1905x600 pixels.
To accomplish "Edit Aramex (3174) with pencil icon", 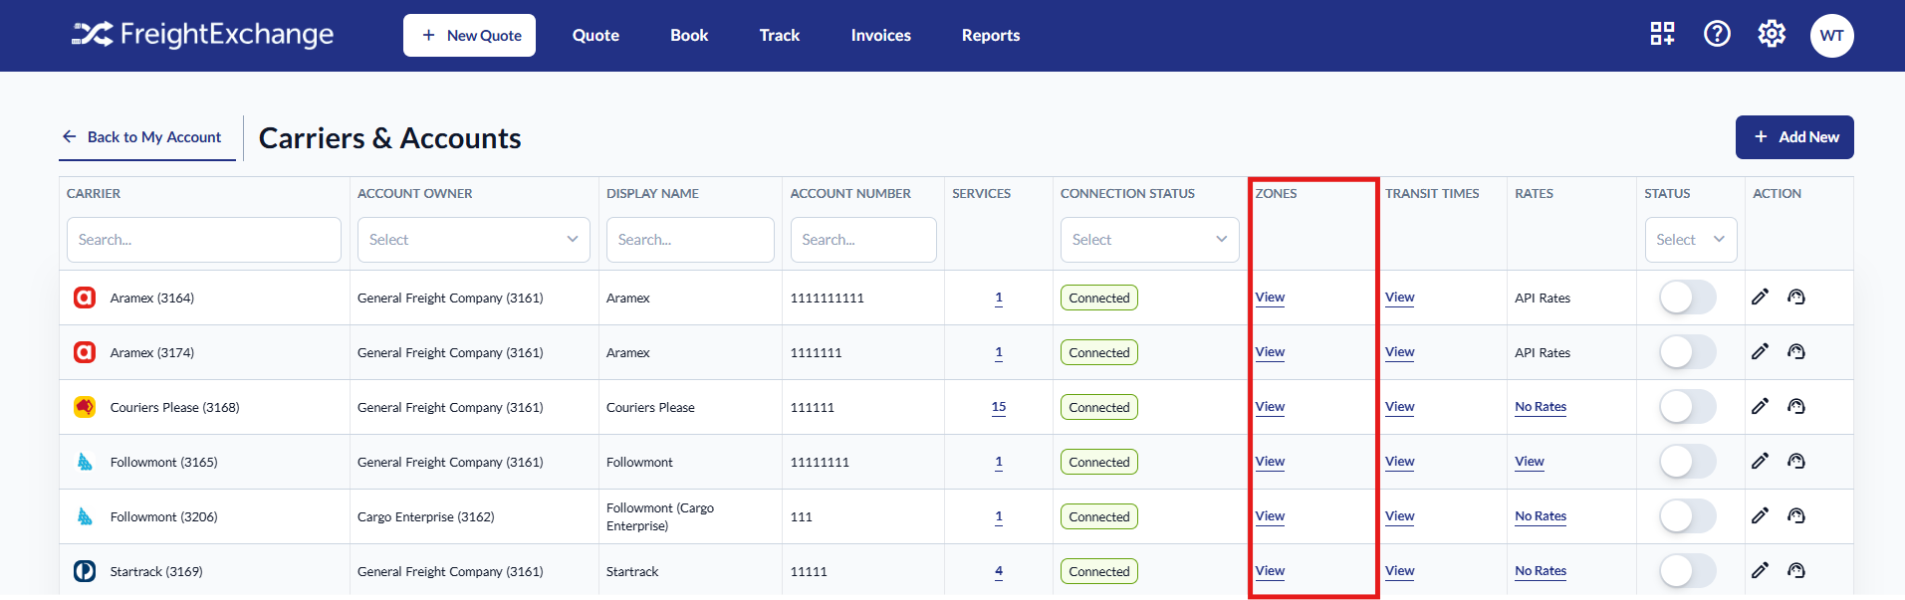I will tap(1760, 351).
